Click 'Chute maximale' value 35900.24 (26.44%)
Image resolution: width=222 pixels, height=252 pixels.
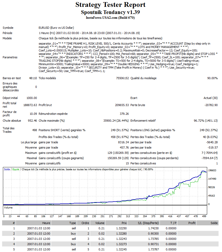[x=116, y=121]
